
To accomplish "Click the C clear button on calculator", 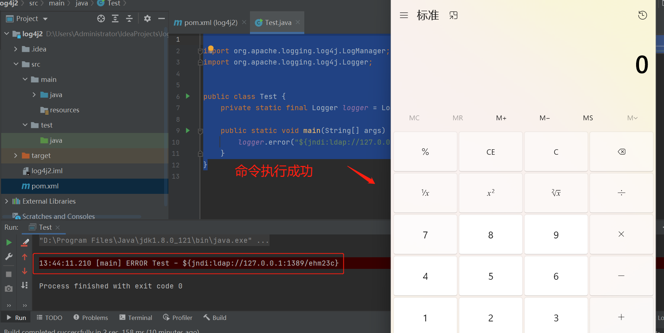I will click(556, 151).
